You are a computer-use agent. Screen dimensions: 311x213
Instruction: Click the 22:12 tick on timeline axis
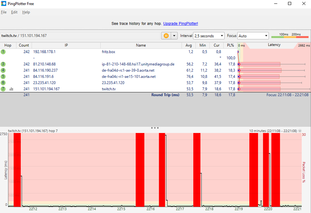point(33,209)
